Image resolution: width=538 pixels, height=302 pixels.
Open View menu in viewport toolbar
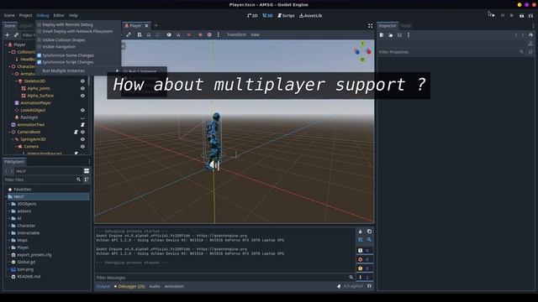pyautogui.click(x=255, y=34)
